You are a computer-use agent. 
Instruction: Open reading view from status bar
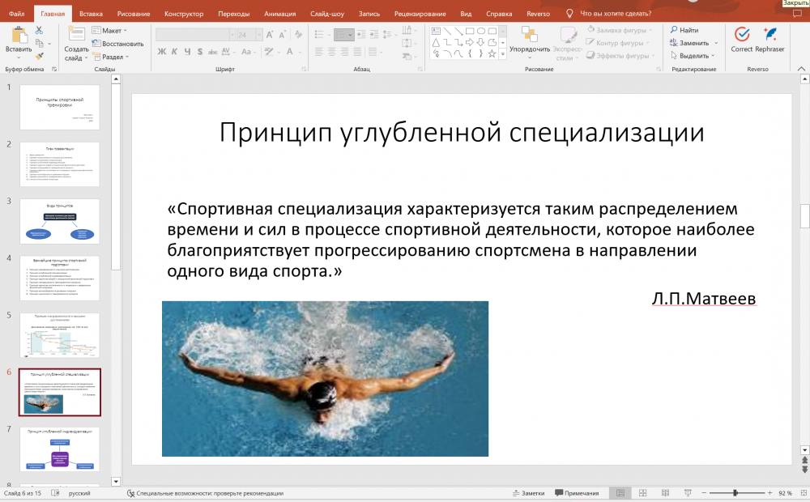pyautogui.click(x=664, y=493)
